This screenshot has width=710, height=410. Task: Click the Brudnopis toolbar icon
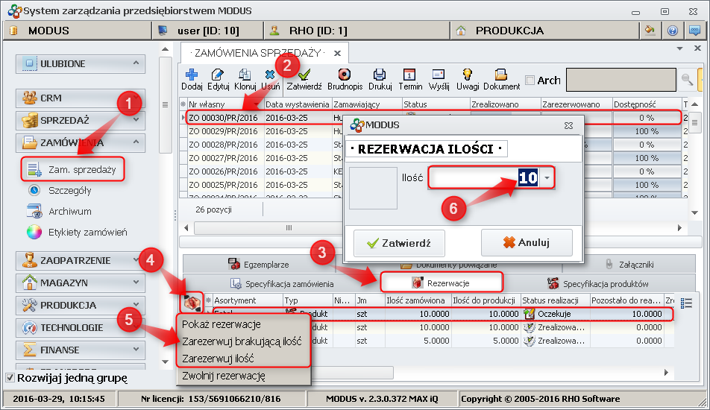tap(345, 75)
